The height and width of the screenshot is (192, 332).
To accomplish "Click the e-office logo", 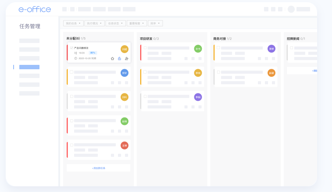I will tap(35, 9).
